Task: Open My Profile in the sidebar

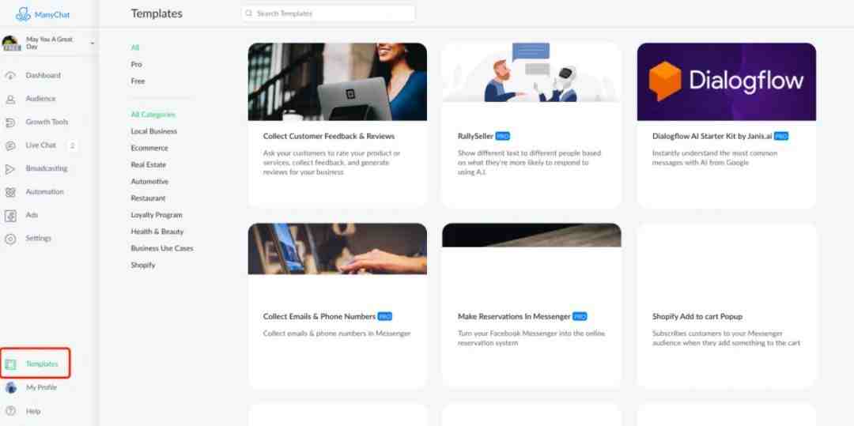Action: coord(41,387)
